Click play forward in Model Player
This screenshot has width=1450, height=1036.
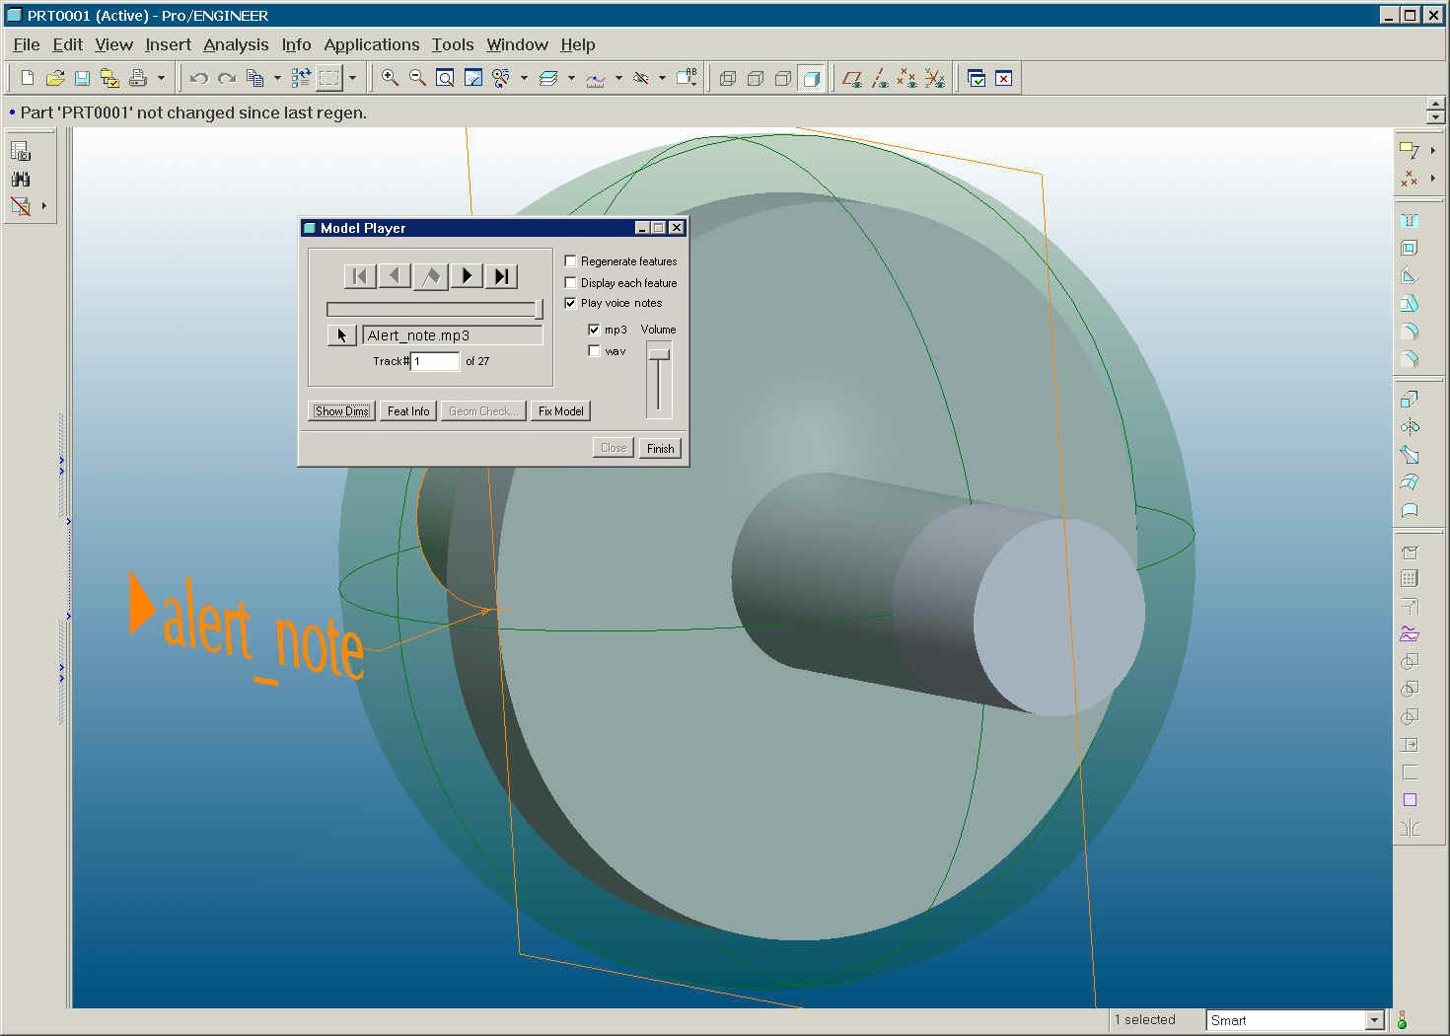(467, 276)
